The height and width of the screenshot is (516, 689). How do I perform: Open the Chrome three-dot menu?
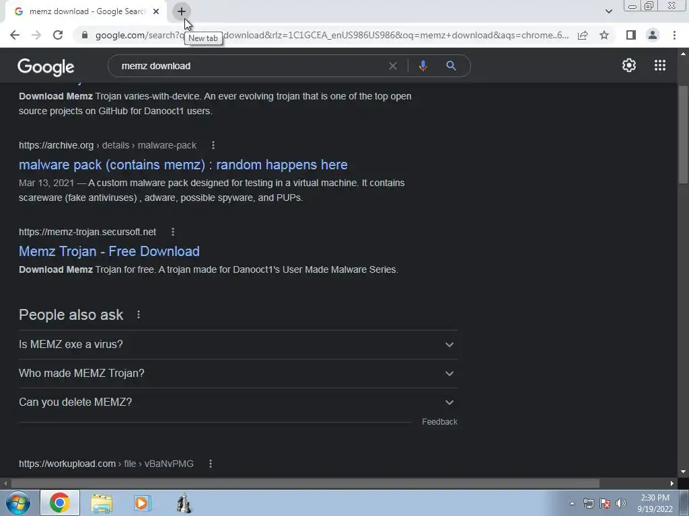[674, 35]
